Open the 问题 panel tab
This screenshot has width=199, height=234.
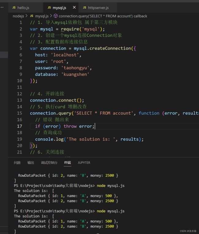click(17, 163)
